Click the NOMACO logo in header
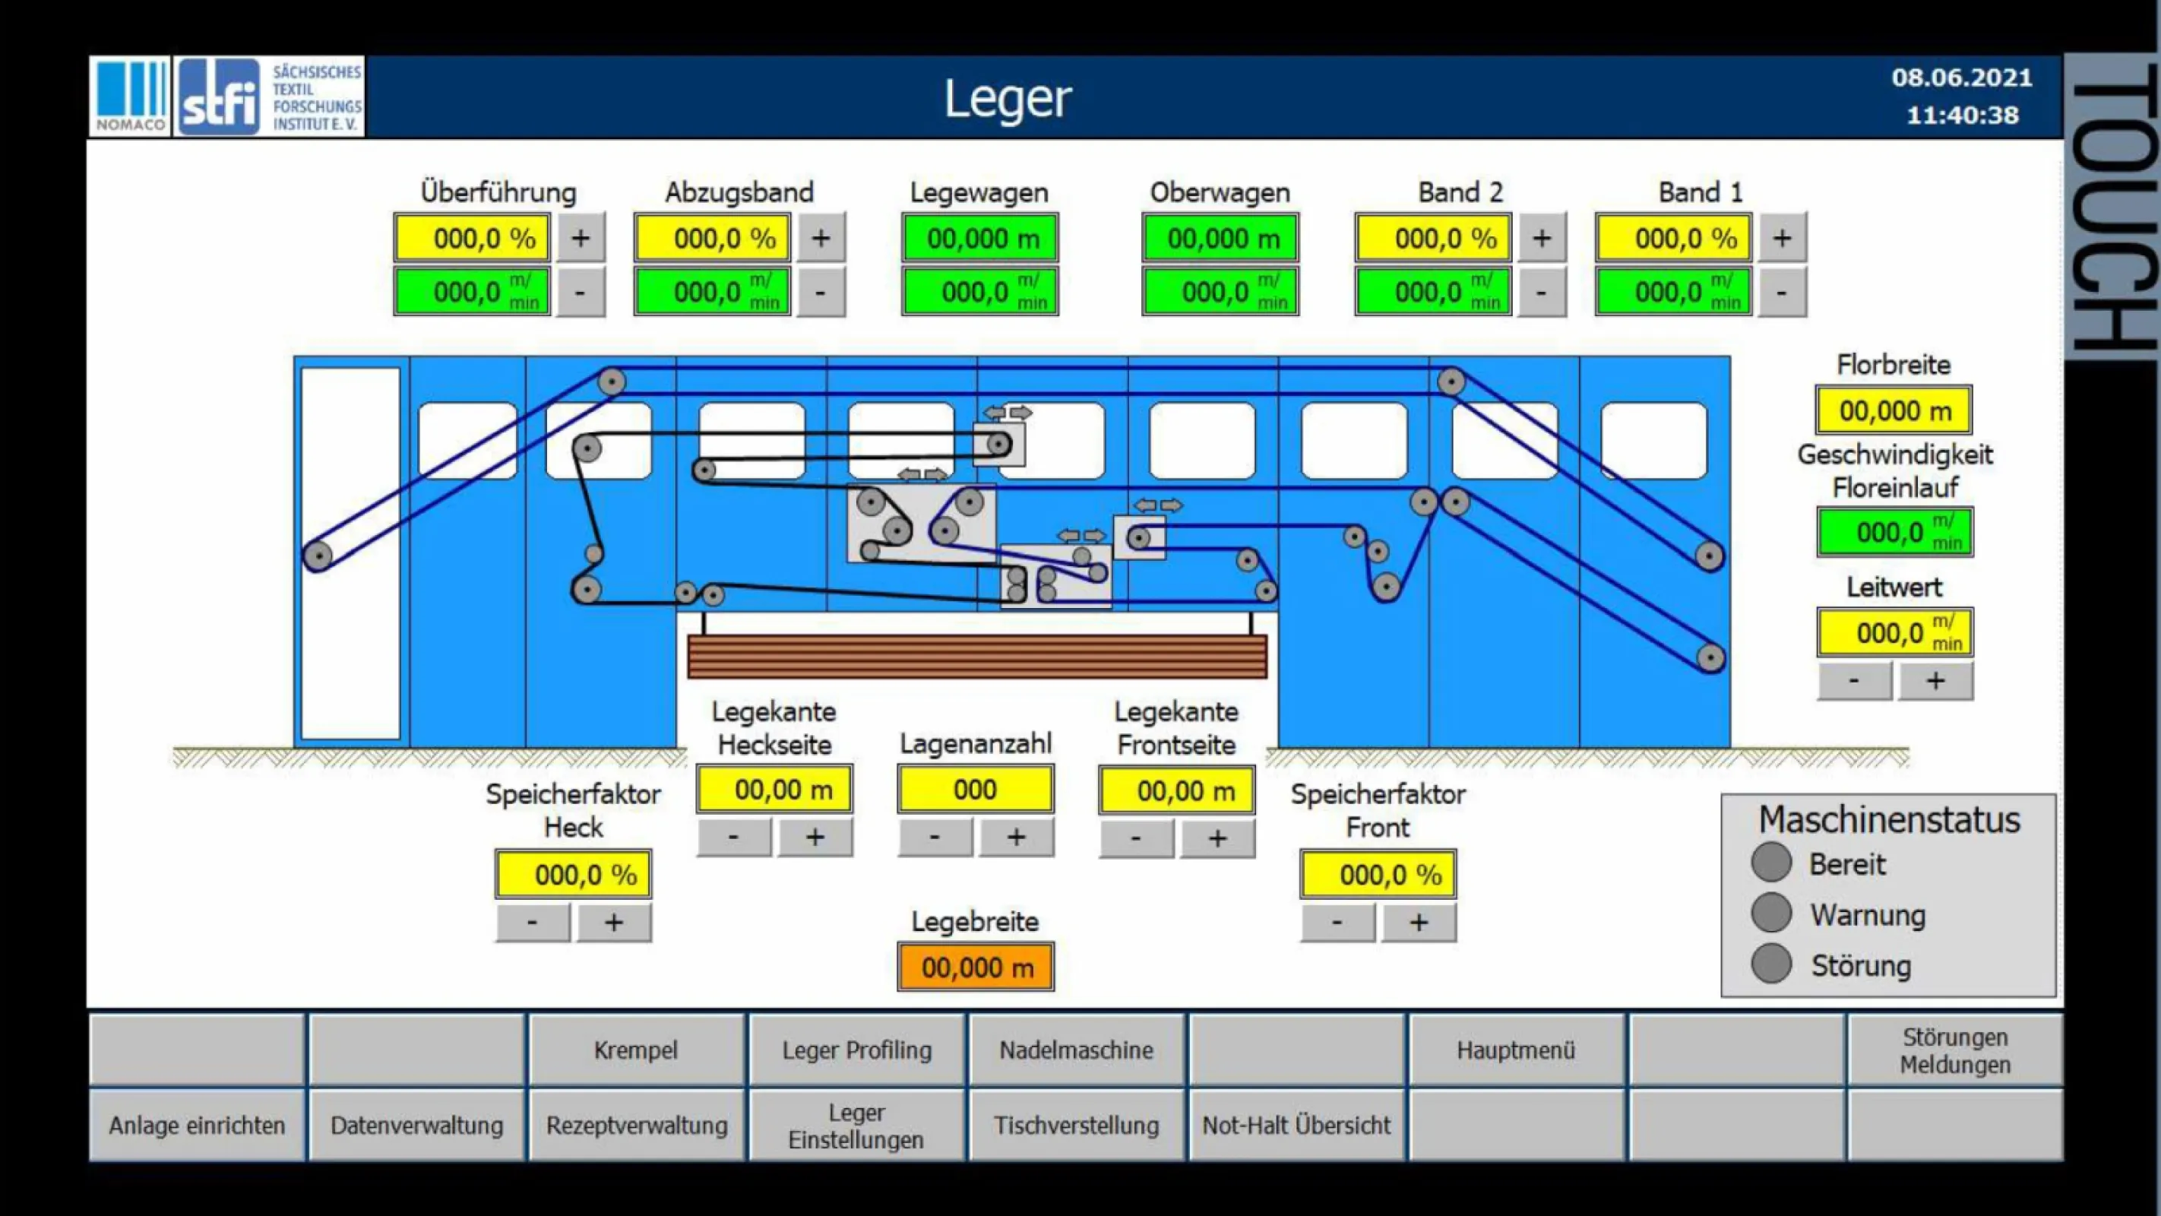Image resolution: width=2161 pixels, height=1216 pixels. tap(130, 97)
